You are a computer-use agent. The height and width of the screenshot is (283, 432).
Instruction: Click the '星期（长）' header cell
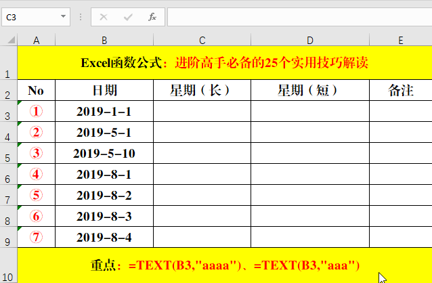202,90
